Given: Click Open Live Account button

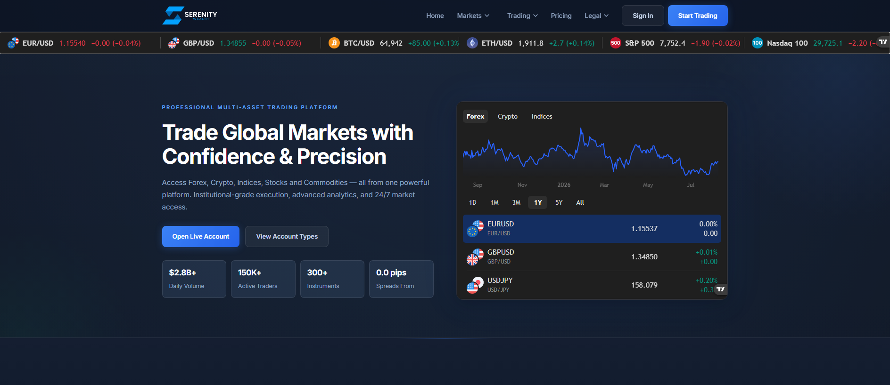Looking at the screenshot, I should point(201,236).
